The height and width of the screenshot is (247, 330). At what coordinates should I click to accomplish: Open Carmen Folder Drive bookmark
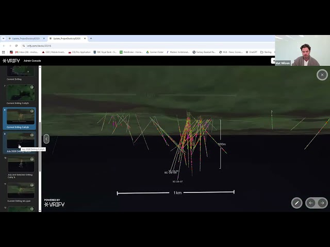pyautogui.click(x=155, y=52)
